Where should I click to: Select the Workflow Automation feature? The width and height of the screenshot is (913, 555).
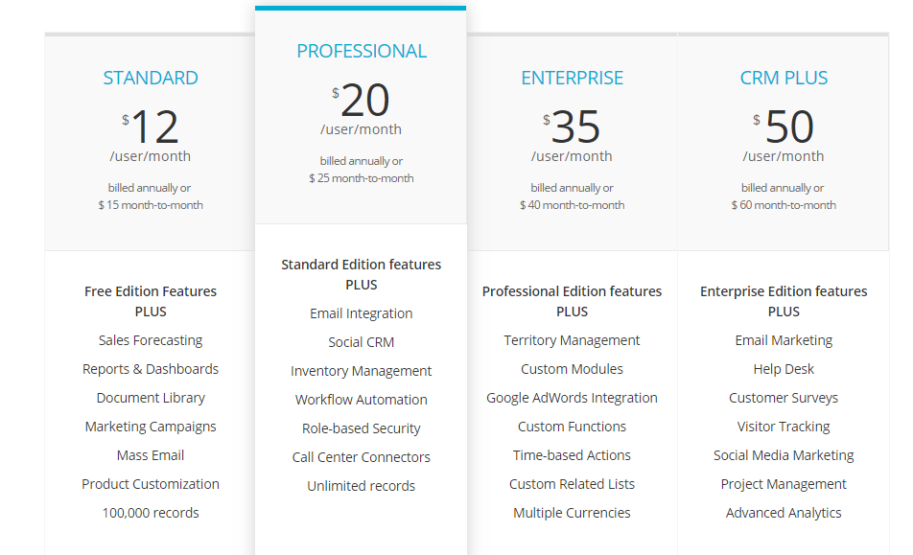pos(362,400)
